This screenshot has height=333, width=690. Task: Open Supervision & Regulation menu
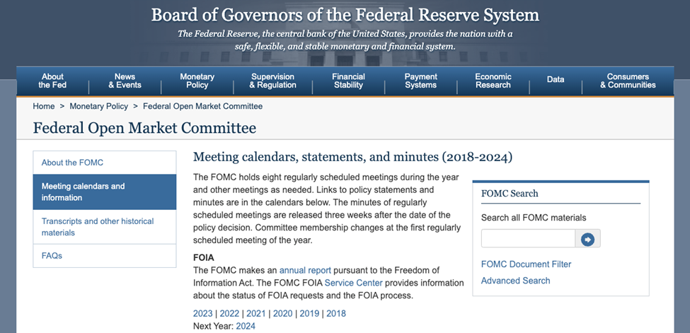coord(272,81)
